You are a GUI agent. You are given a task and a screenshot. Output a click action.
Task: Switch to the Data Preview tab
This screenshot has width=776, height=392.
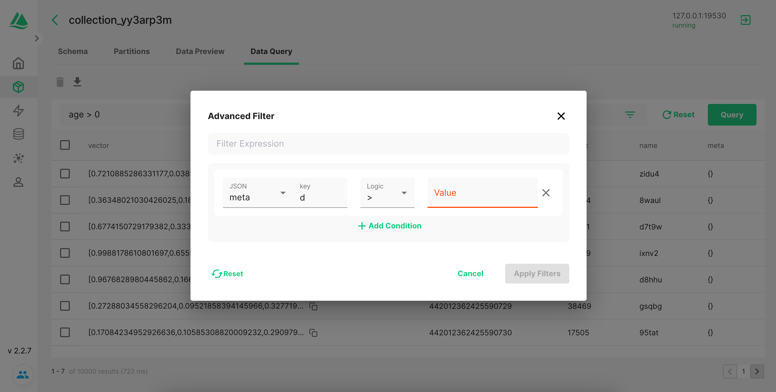[x=200, y=51]
